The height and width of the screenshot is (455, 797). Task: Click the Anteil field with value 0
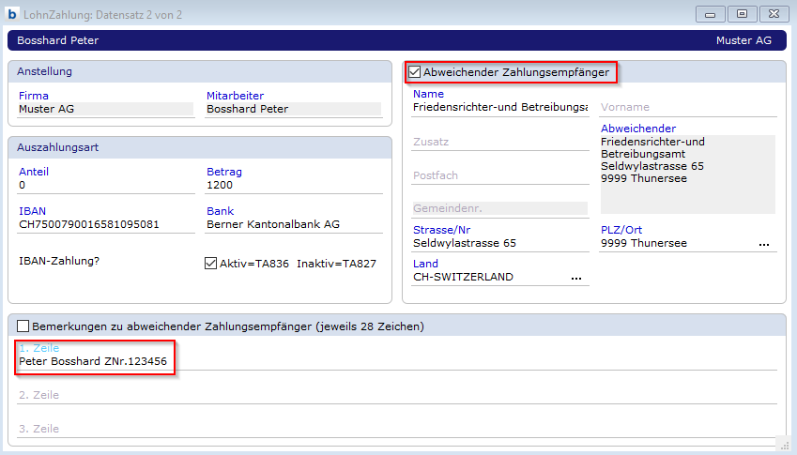[105, 186]
